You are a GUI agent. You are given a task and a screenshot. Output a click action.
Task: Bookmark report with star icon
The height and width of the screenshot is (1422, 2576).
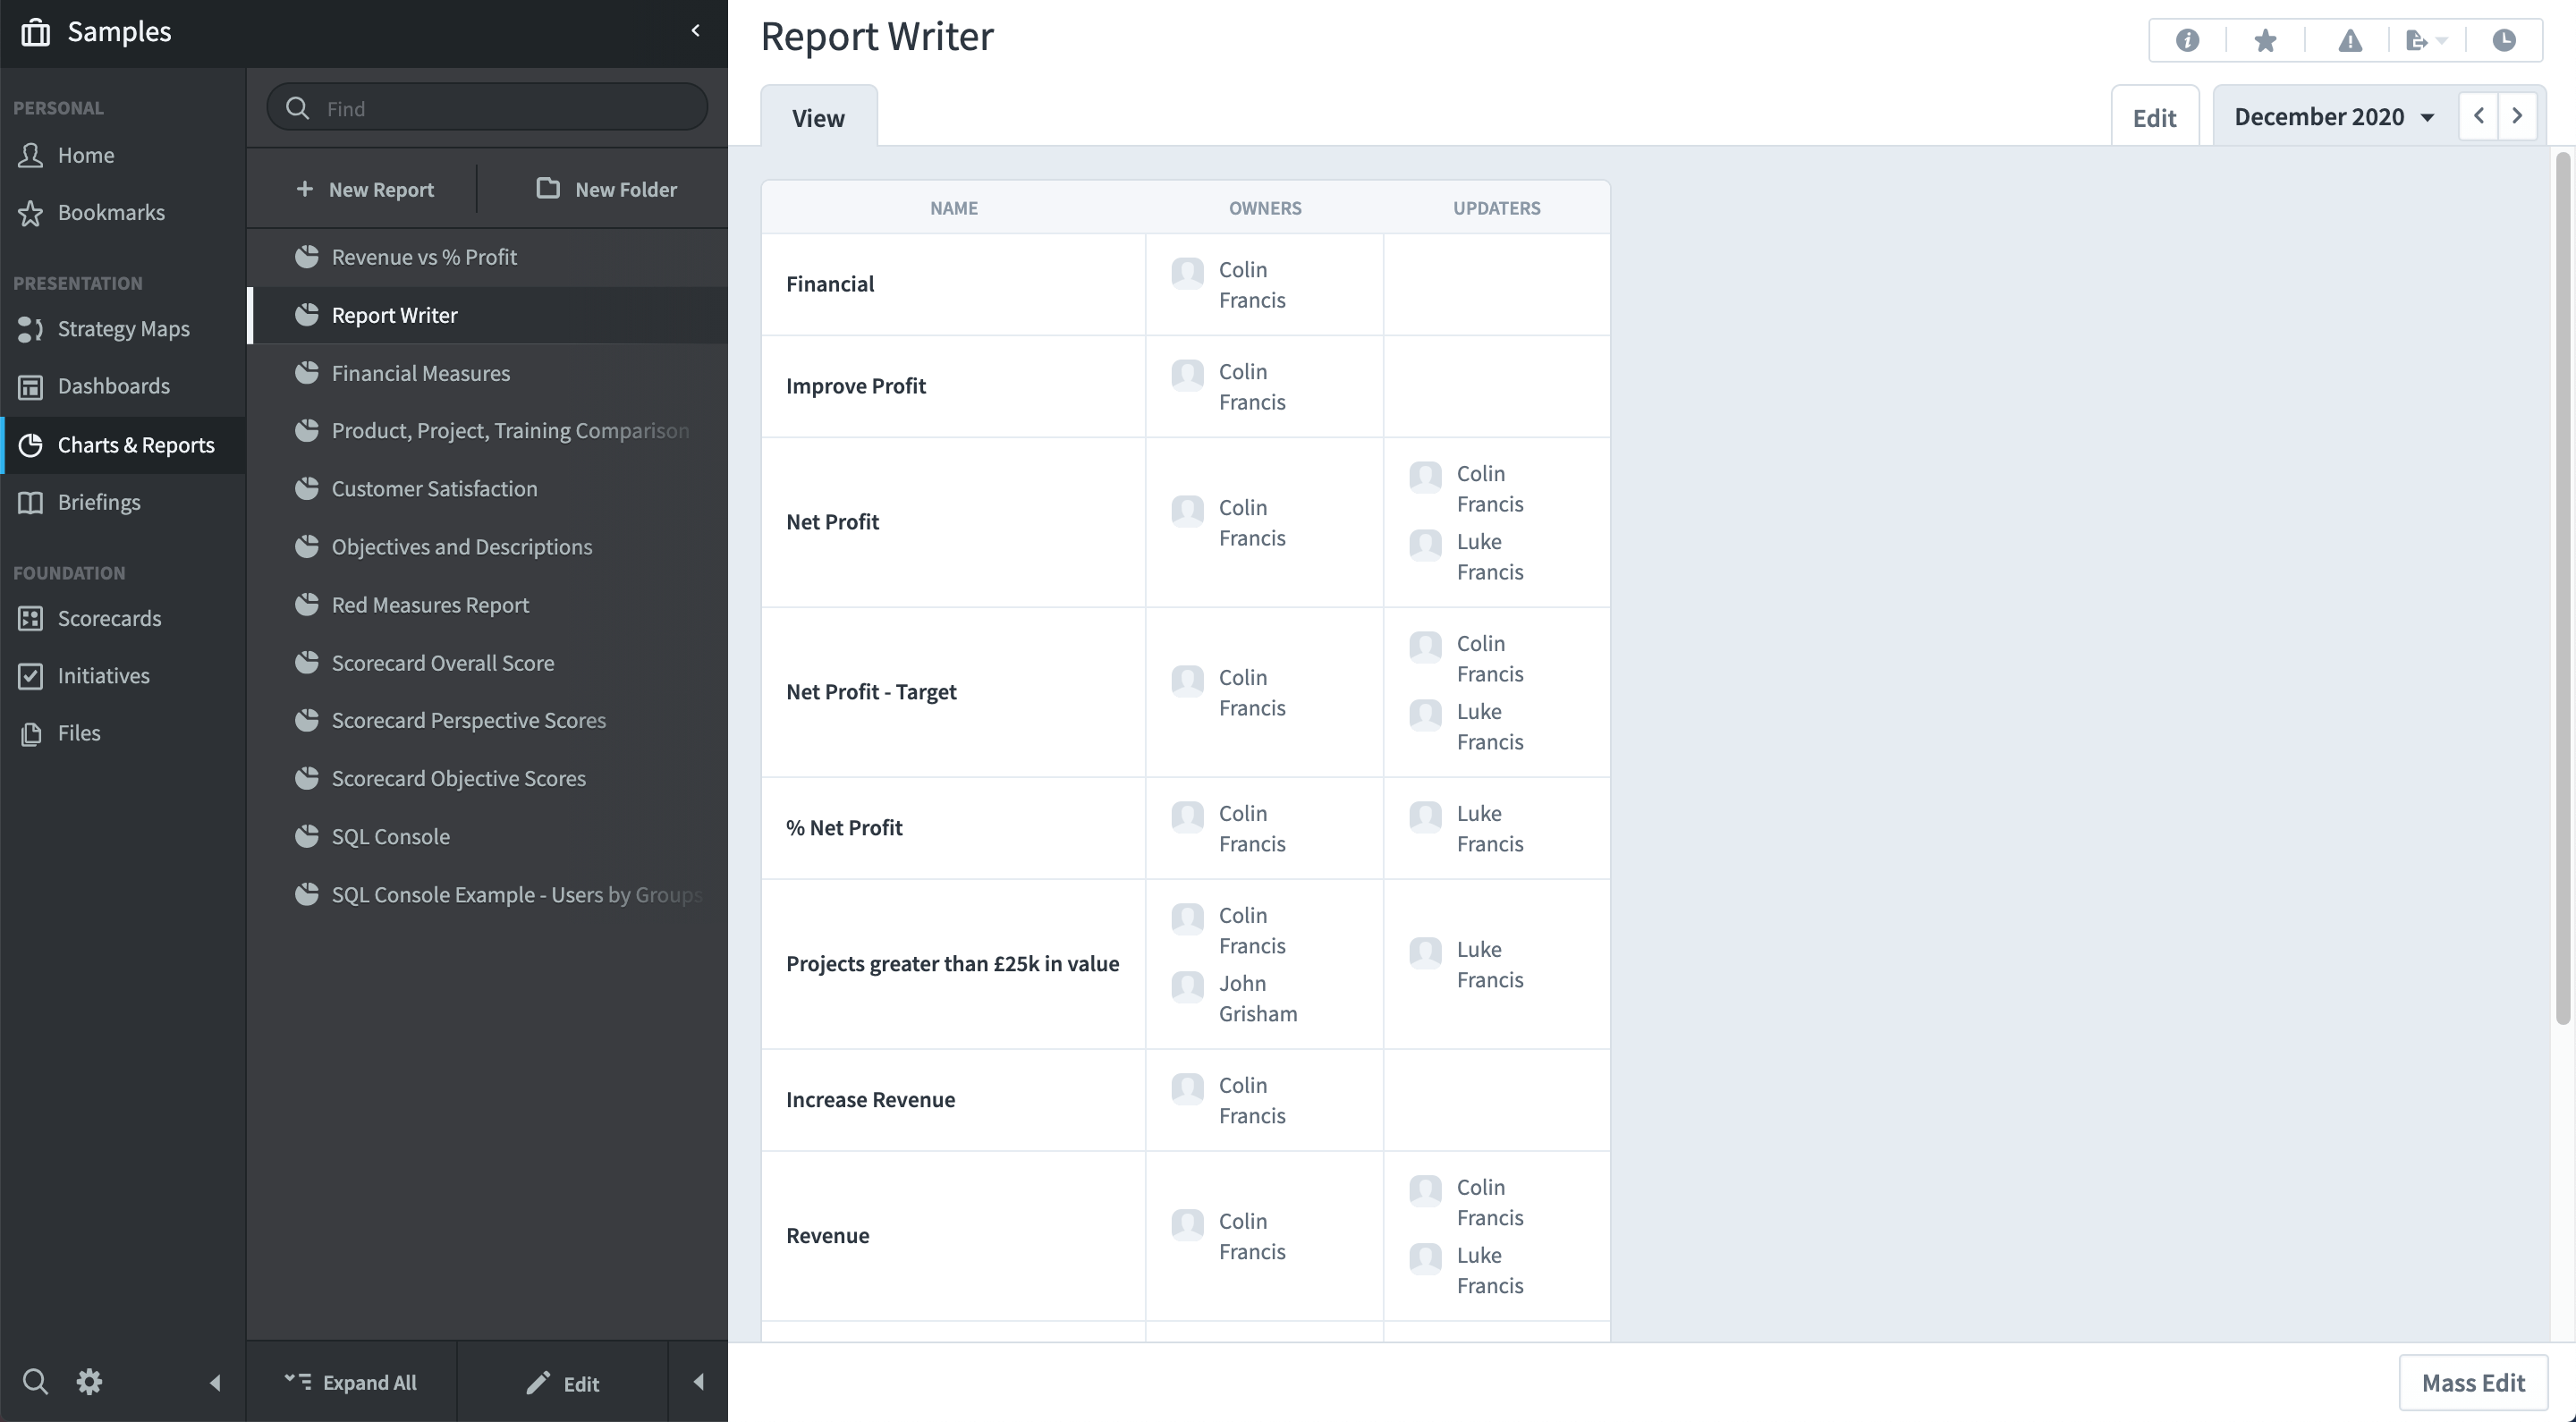(x=2265, y=40)
